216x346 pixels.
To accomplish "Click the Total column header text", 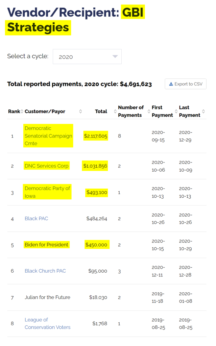I will click(x=101, y=111).
